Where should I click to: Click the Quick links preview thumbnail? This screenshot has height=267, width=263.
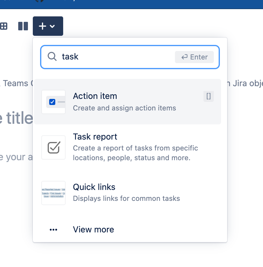pyautogui.click(x=53, y=193)
